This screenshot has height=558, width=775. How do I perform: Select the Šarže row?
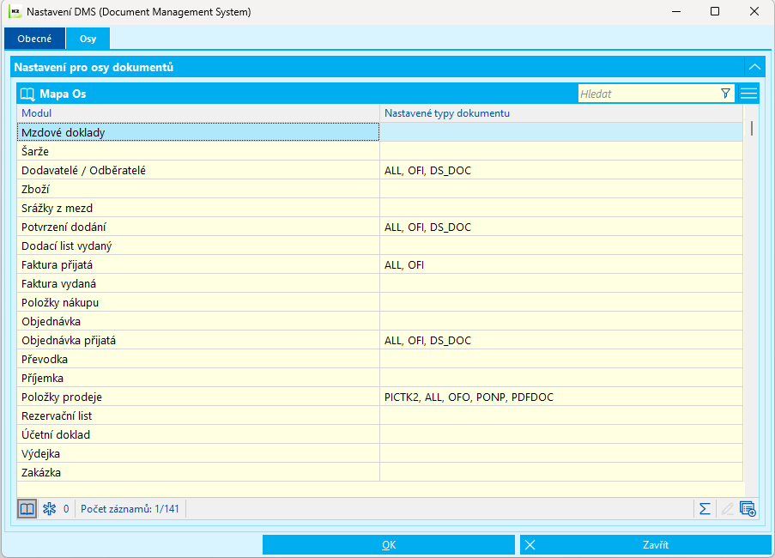(379, 151)
